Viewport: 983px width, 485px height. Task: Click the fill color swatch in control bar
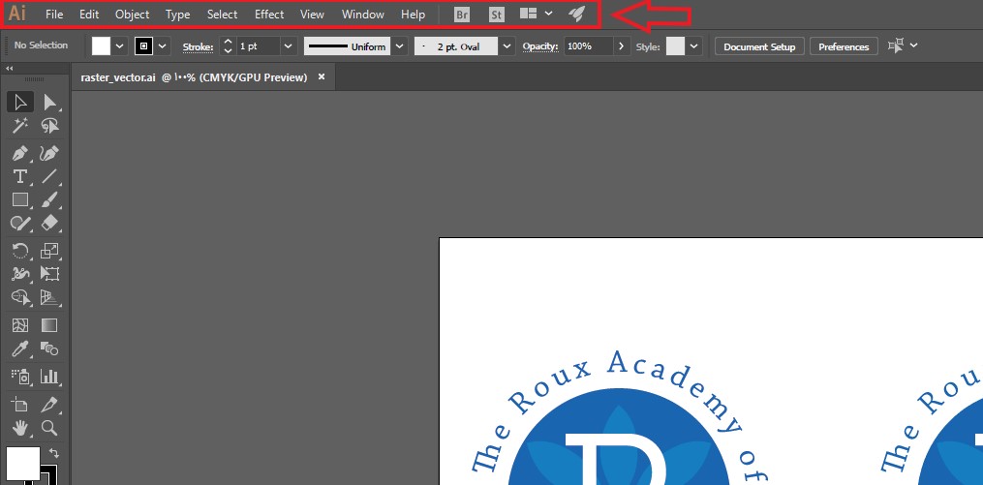click(101, 45)
